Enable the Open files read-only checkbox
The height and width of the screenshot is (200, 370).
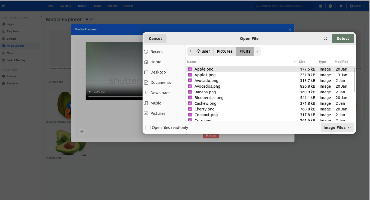[148, 128]
